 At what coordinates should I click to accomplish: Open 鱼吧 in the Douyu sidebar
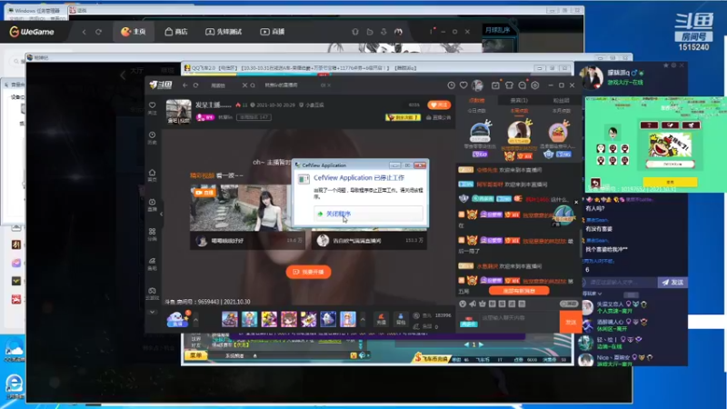coord(152,264)
